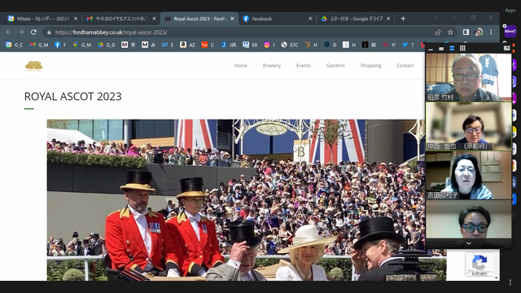Switch Zoom panel to grid view
The width and height of the screenshot is (521, 293).
click(462, 49)
